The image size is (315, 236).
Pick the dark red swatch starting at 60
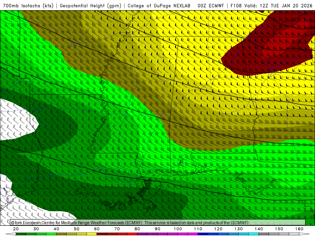(x=102, y=234)
